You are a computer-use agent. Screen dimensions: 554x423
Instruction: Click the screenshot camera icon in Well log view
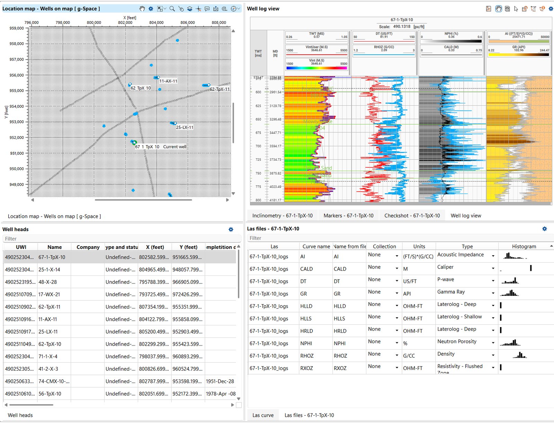(507, 9)
